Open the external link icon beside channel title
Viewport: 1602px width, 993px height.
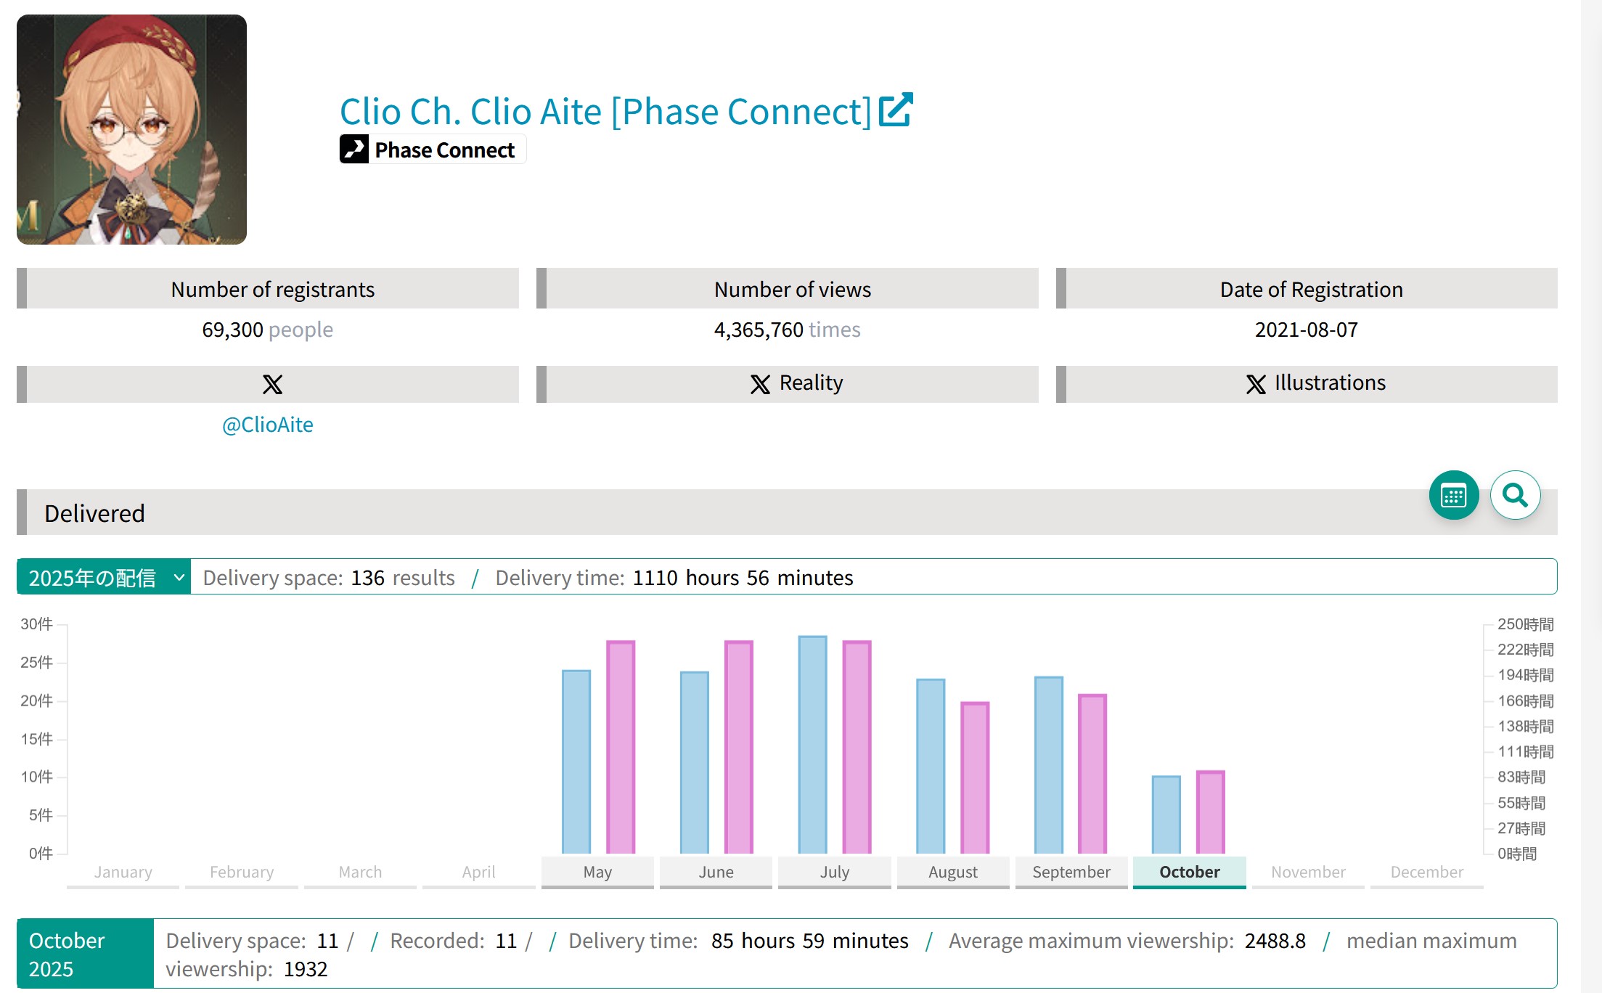click(x=896, y=110)
